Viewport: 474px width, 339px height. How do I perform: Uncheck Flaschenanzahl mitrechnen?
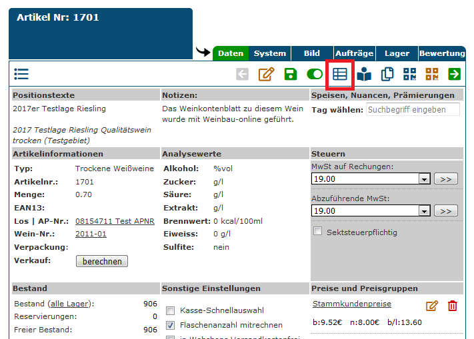tap(171, 325)
